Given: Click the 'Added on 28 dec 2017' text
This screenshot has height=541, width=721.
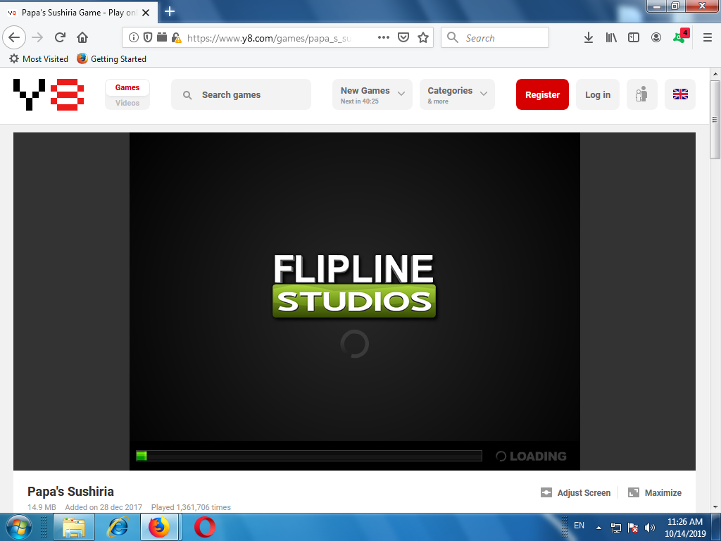Looking at the screenshot, I should 104,507.
